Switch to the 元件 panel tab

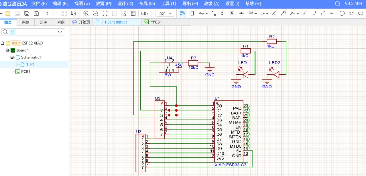tap(43, 22)
